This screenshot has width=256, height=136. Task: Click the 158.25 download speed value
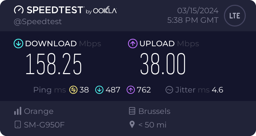pyautogui.click(x=54, y=64)
